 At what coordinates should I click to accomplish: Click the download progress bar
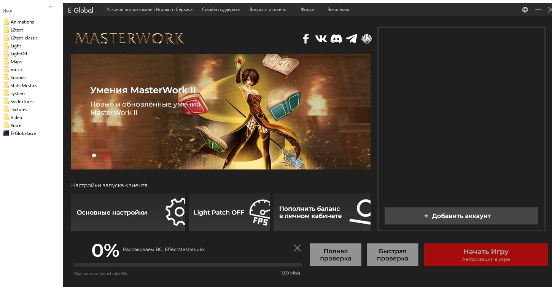188,265
